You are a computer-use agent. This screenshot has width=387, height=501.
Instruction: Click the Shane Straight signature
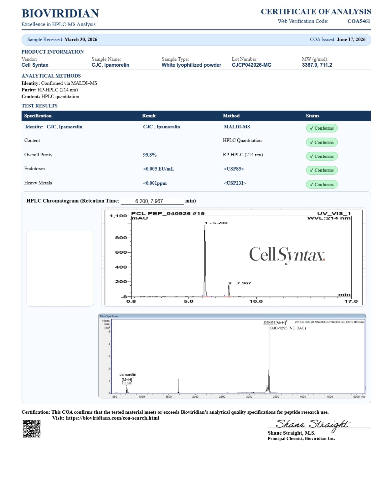(312, 425)
